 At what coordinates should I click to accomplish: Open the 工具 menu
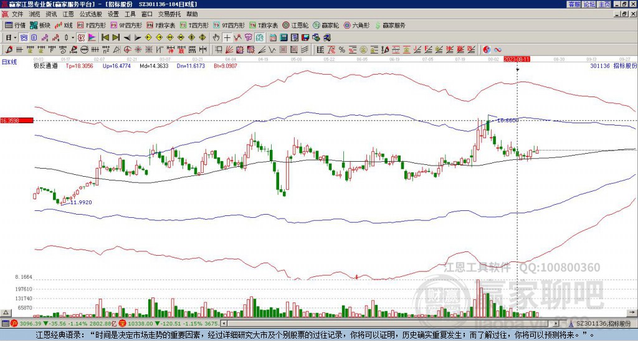point(130,14)
